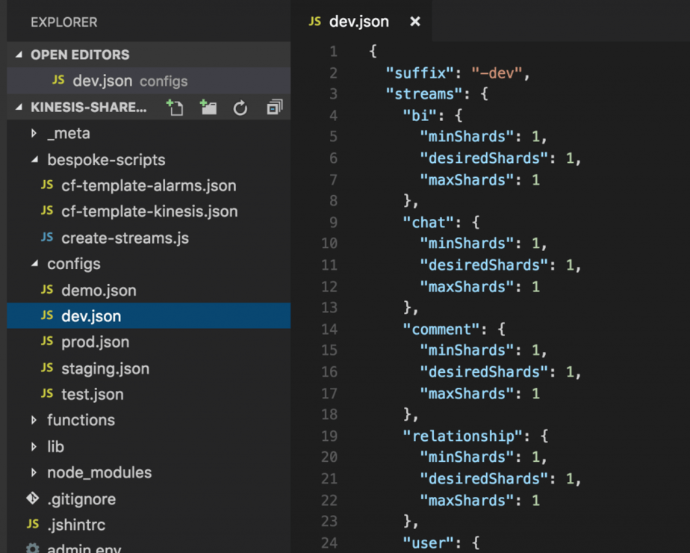Viewport: 690px width, 553px height.
Task: Collapse the bespoke-scripts folder
Action: [34, 160]
